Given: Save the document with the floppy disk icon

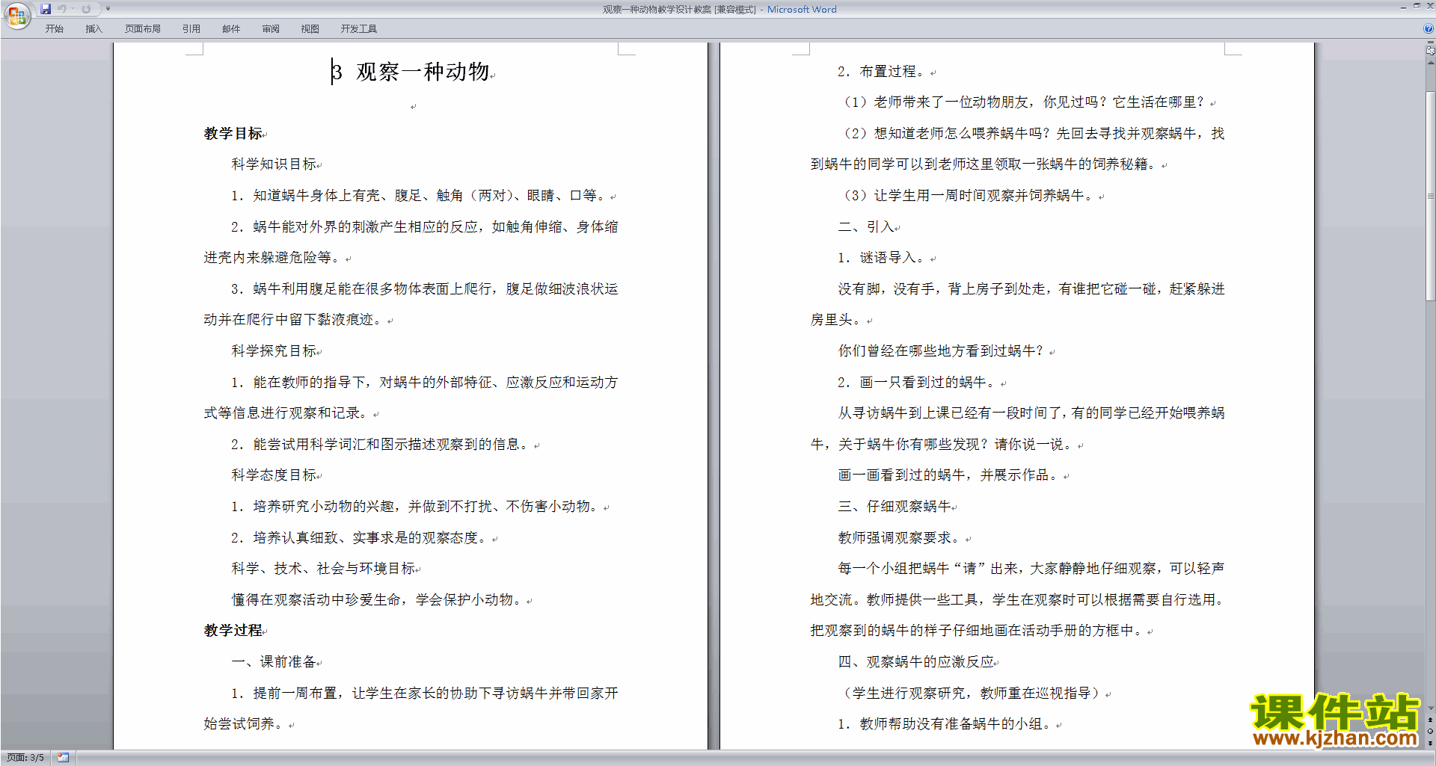Looking at the screenshot, I should 46,9.
